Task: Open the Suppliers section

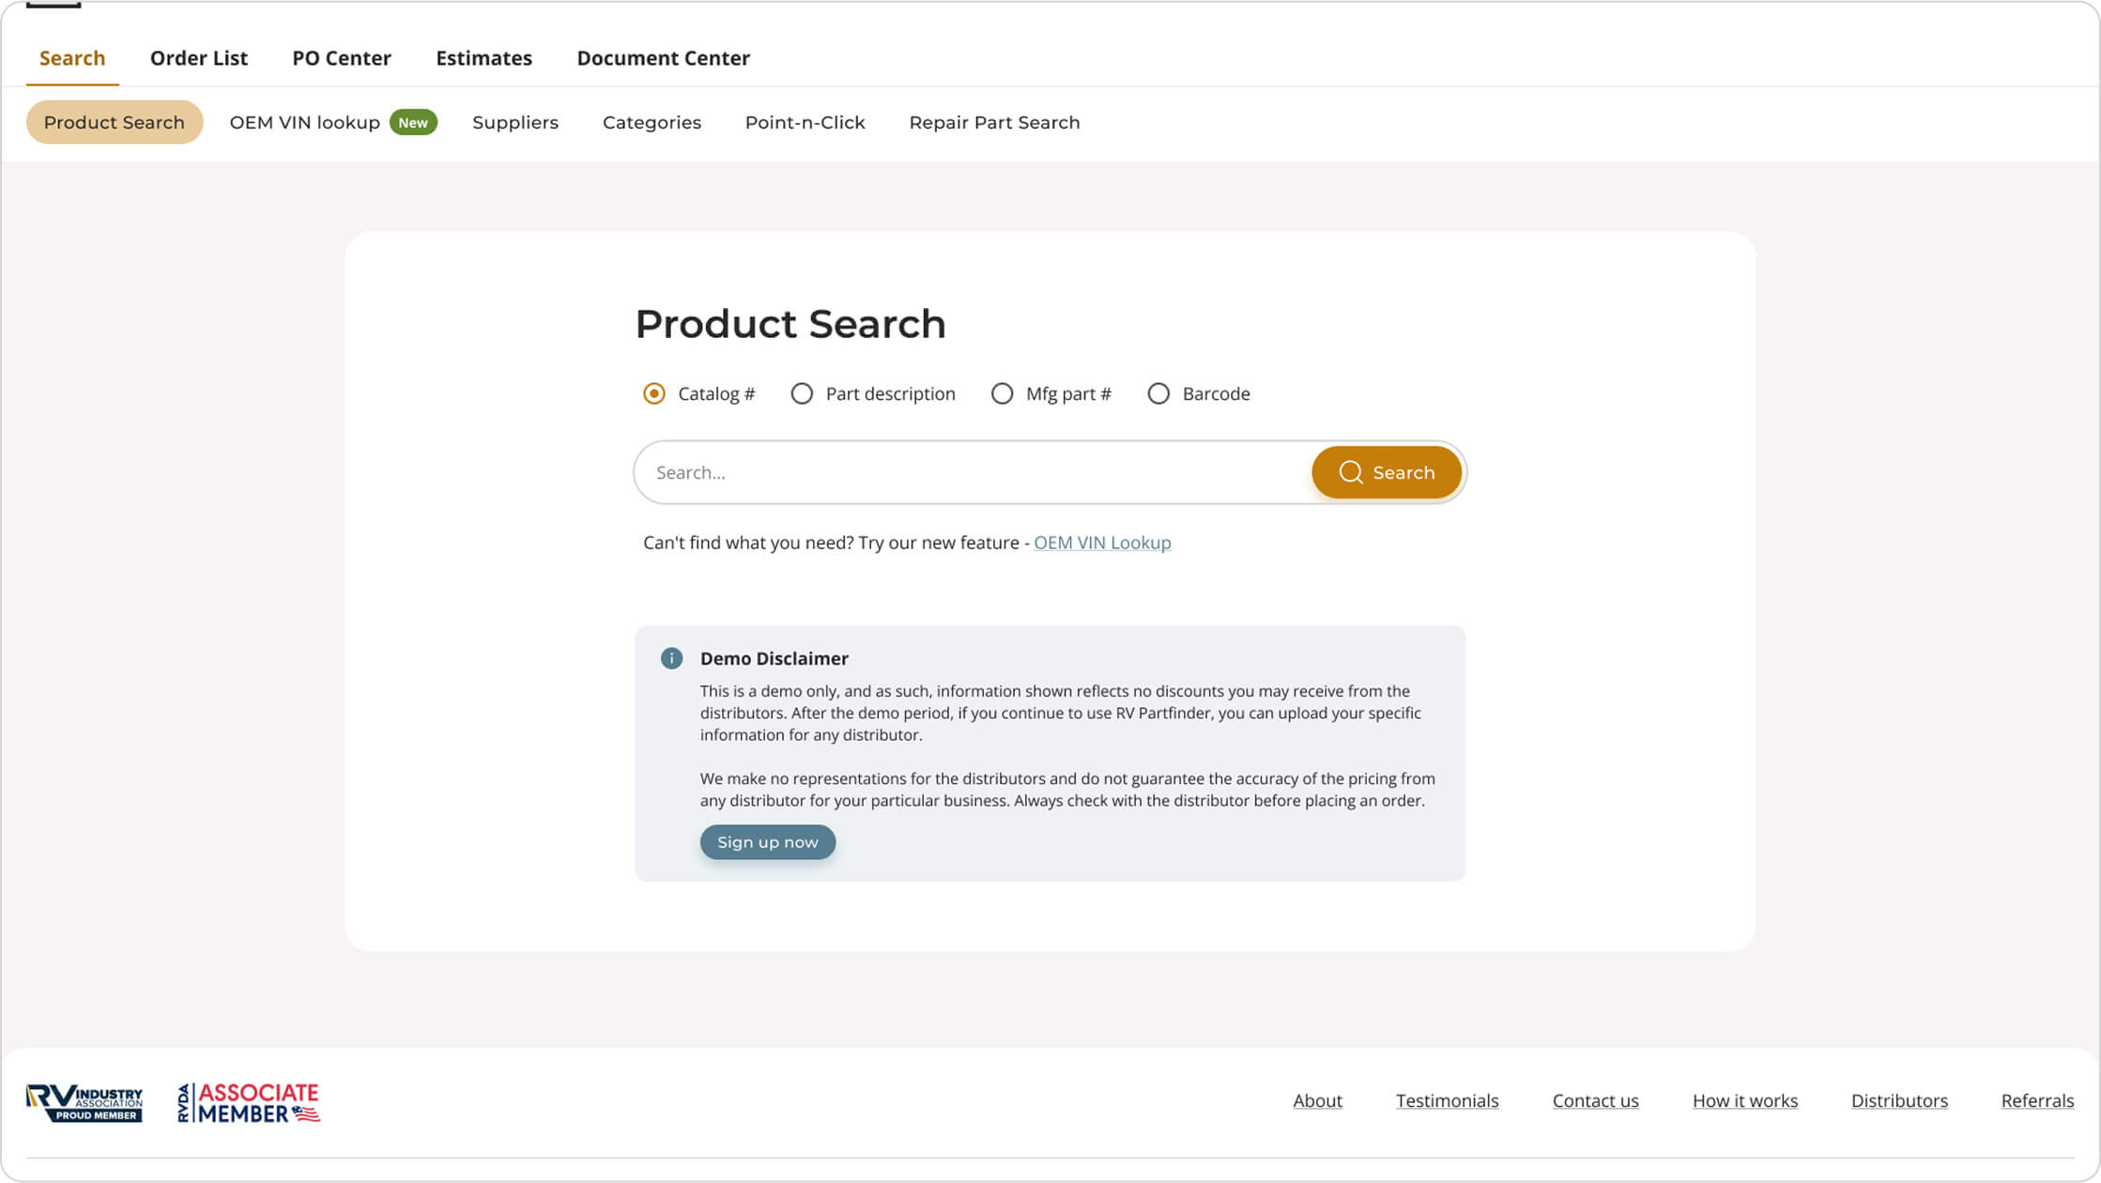Action: (x=515, y=122)
